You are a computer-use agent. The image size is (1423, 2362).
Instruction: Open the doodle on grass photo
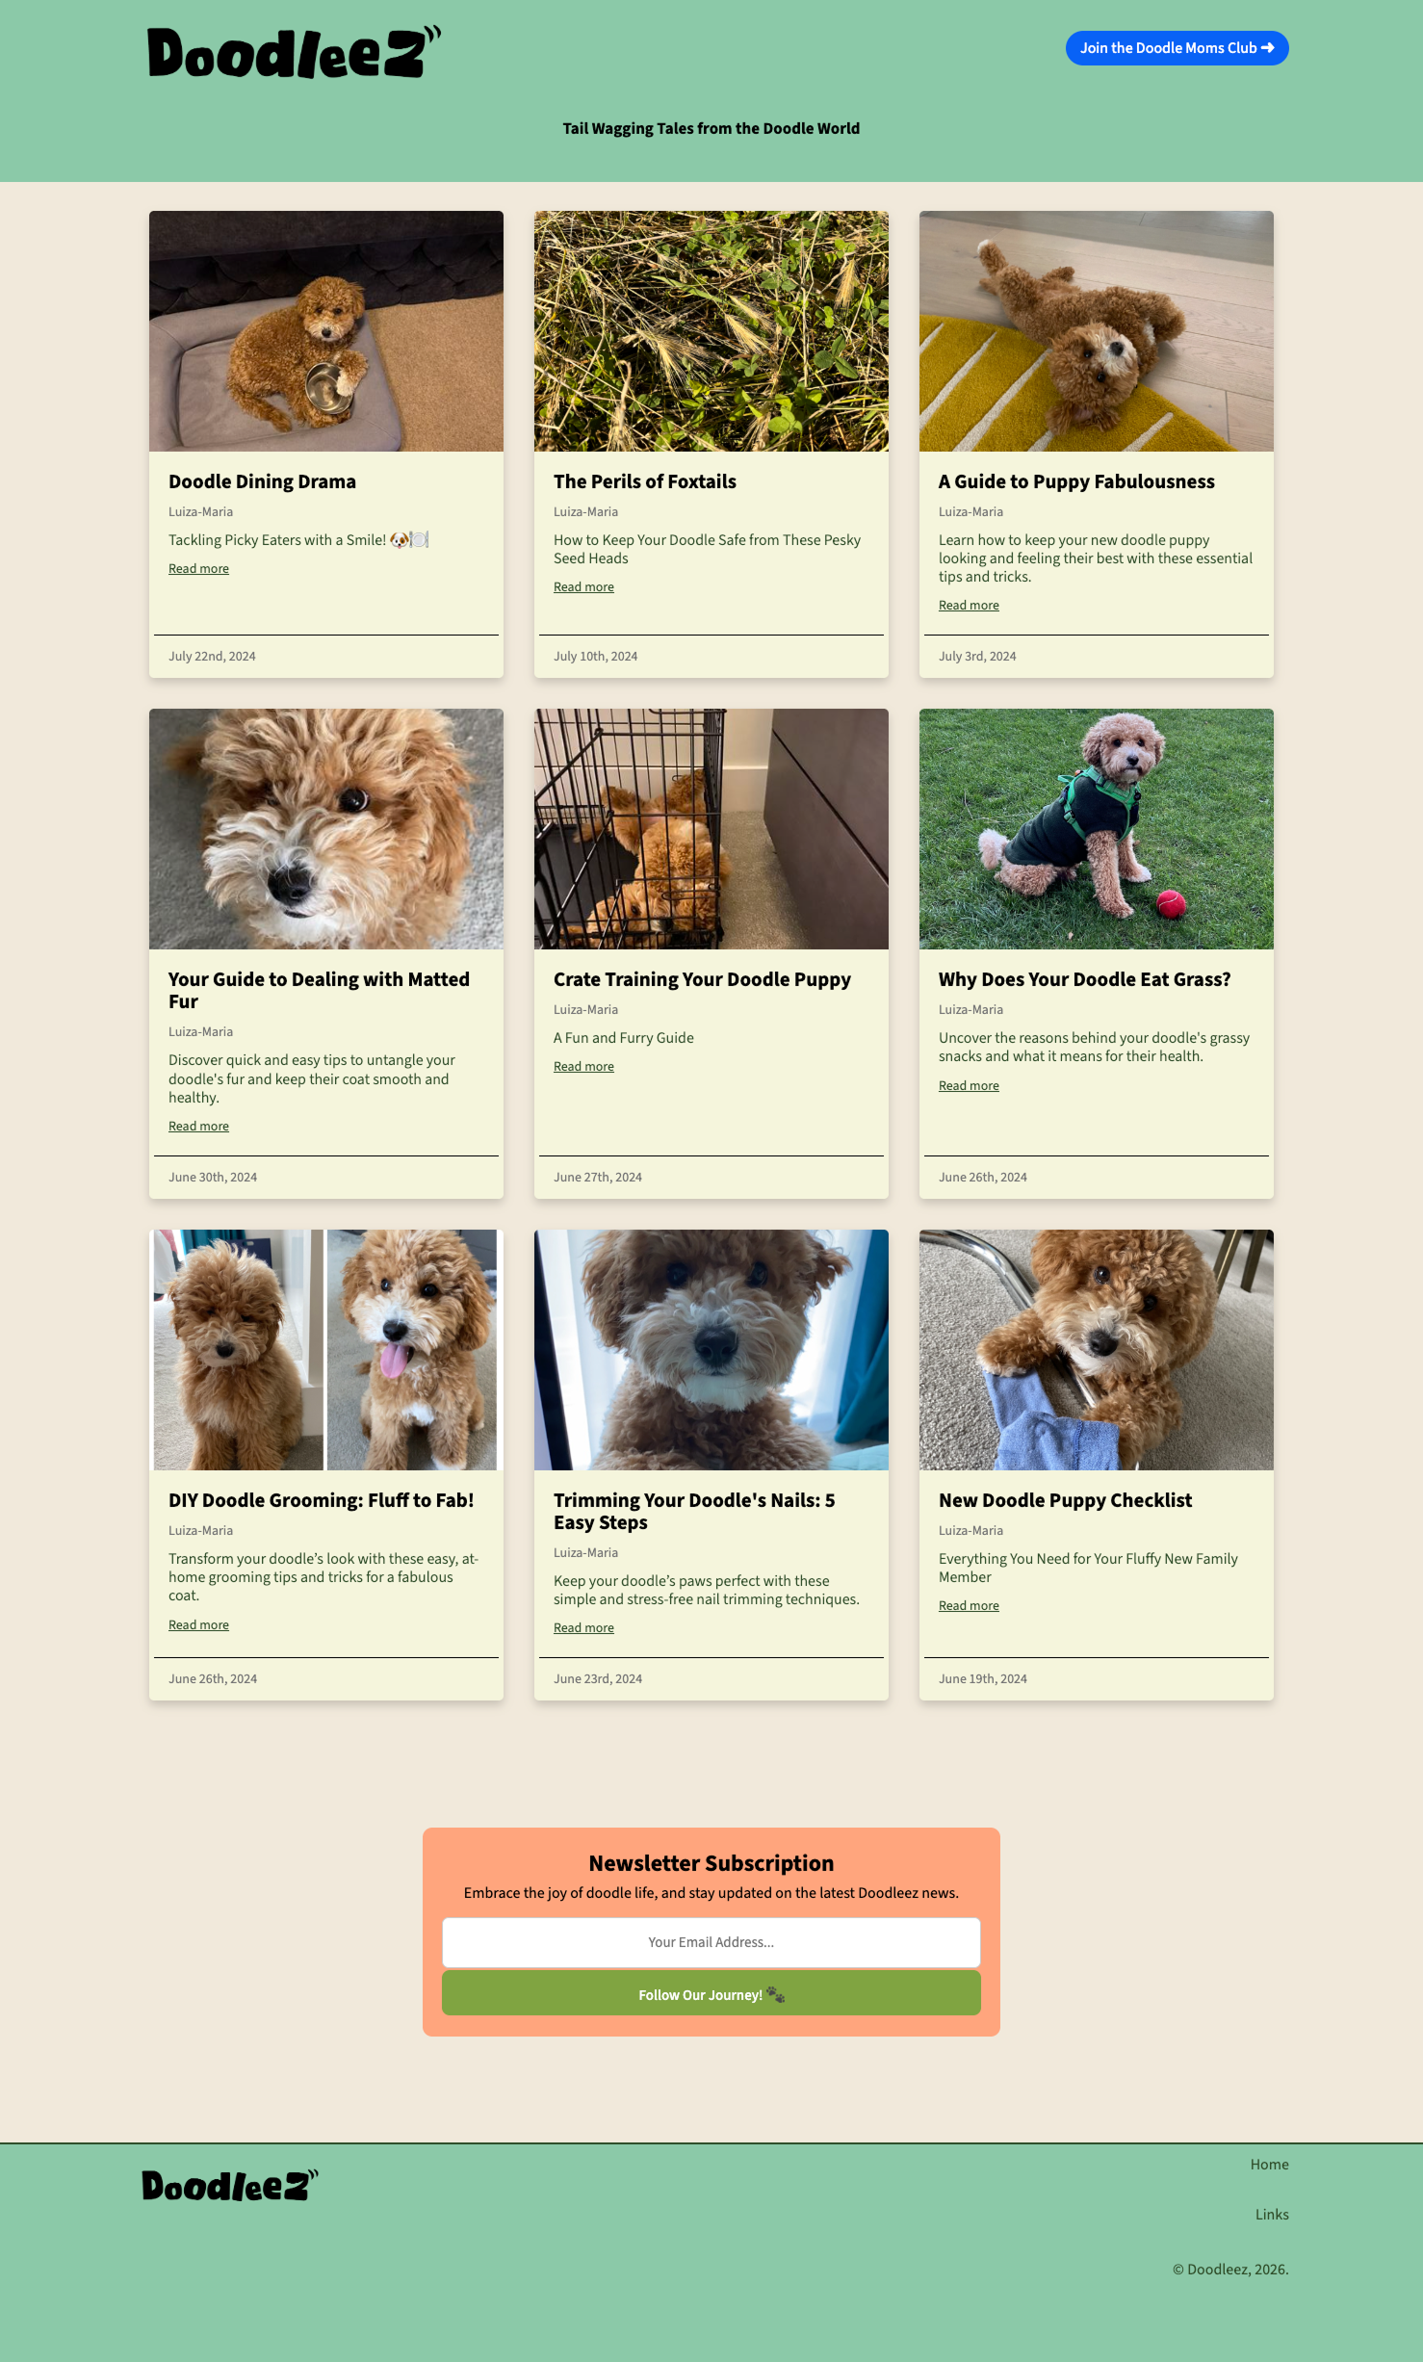pos(1097,829)
